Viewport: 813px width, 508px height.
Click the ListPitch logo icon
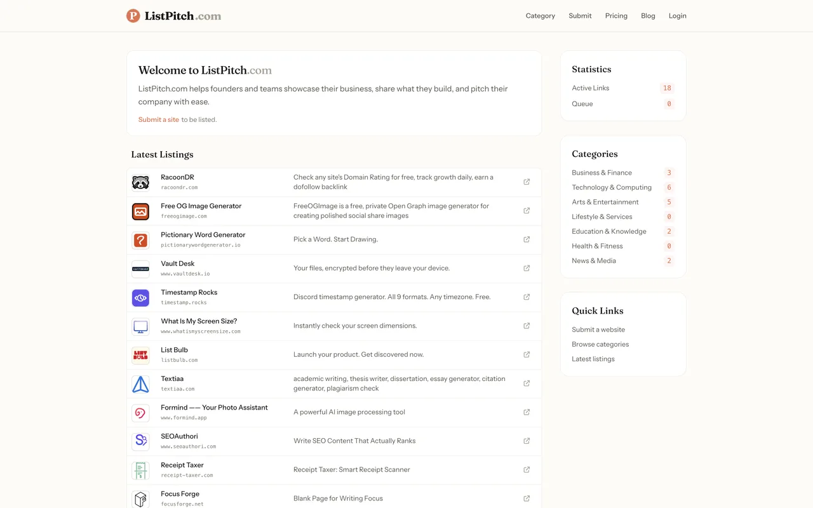133,16
